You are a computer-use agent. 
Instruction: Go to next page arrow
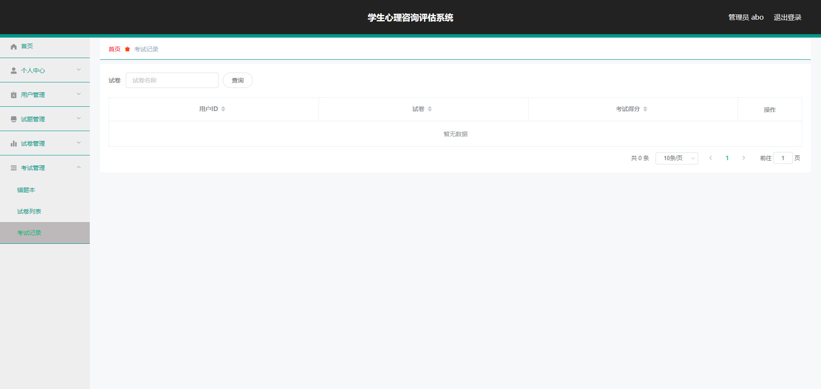tap(744, 158)
